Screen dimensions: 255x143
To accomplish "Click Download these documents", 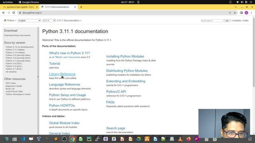I will coord(17,35).
